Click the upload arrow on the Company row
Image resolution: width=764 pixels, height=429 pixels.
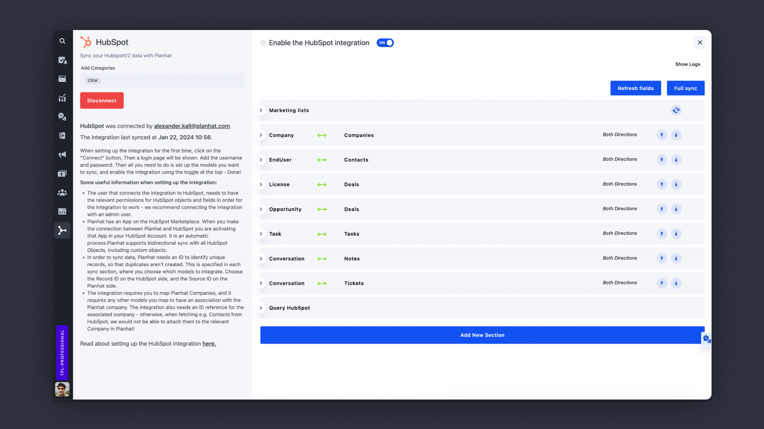click(x=662, y=134)
